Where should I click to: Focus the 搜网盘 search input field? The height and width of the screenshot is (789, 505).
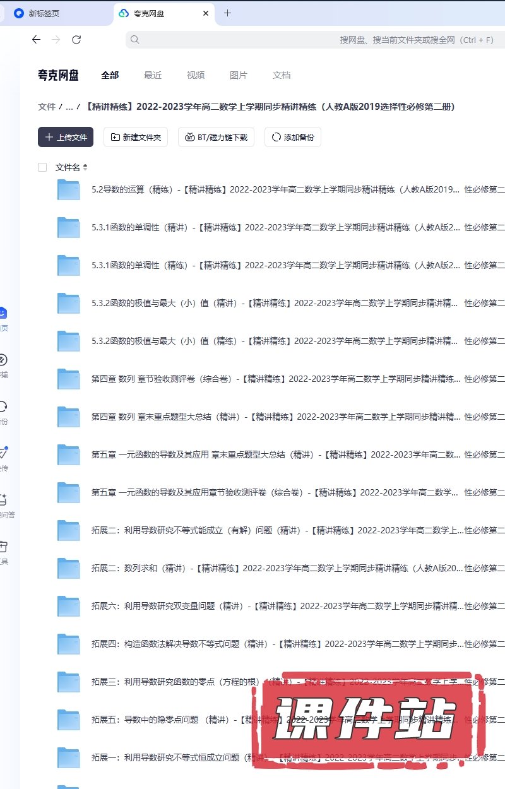316,40
